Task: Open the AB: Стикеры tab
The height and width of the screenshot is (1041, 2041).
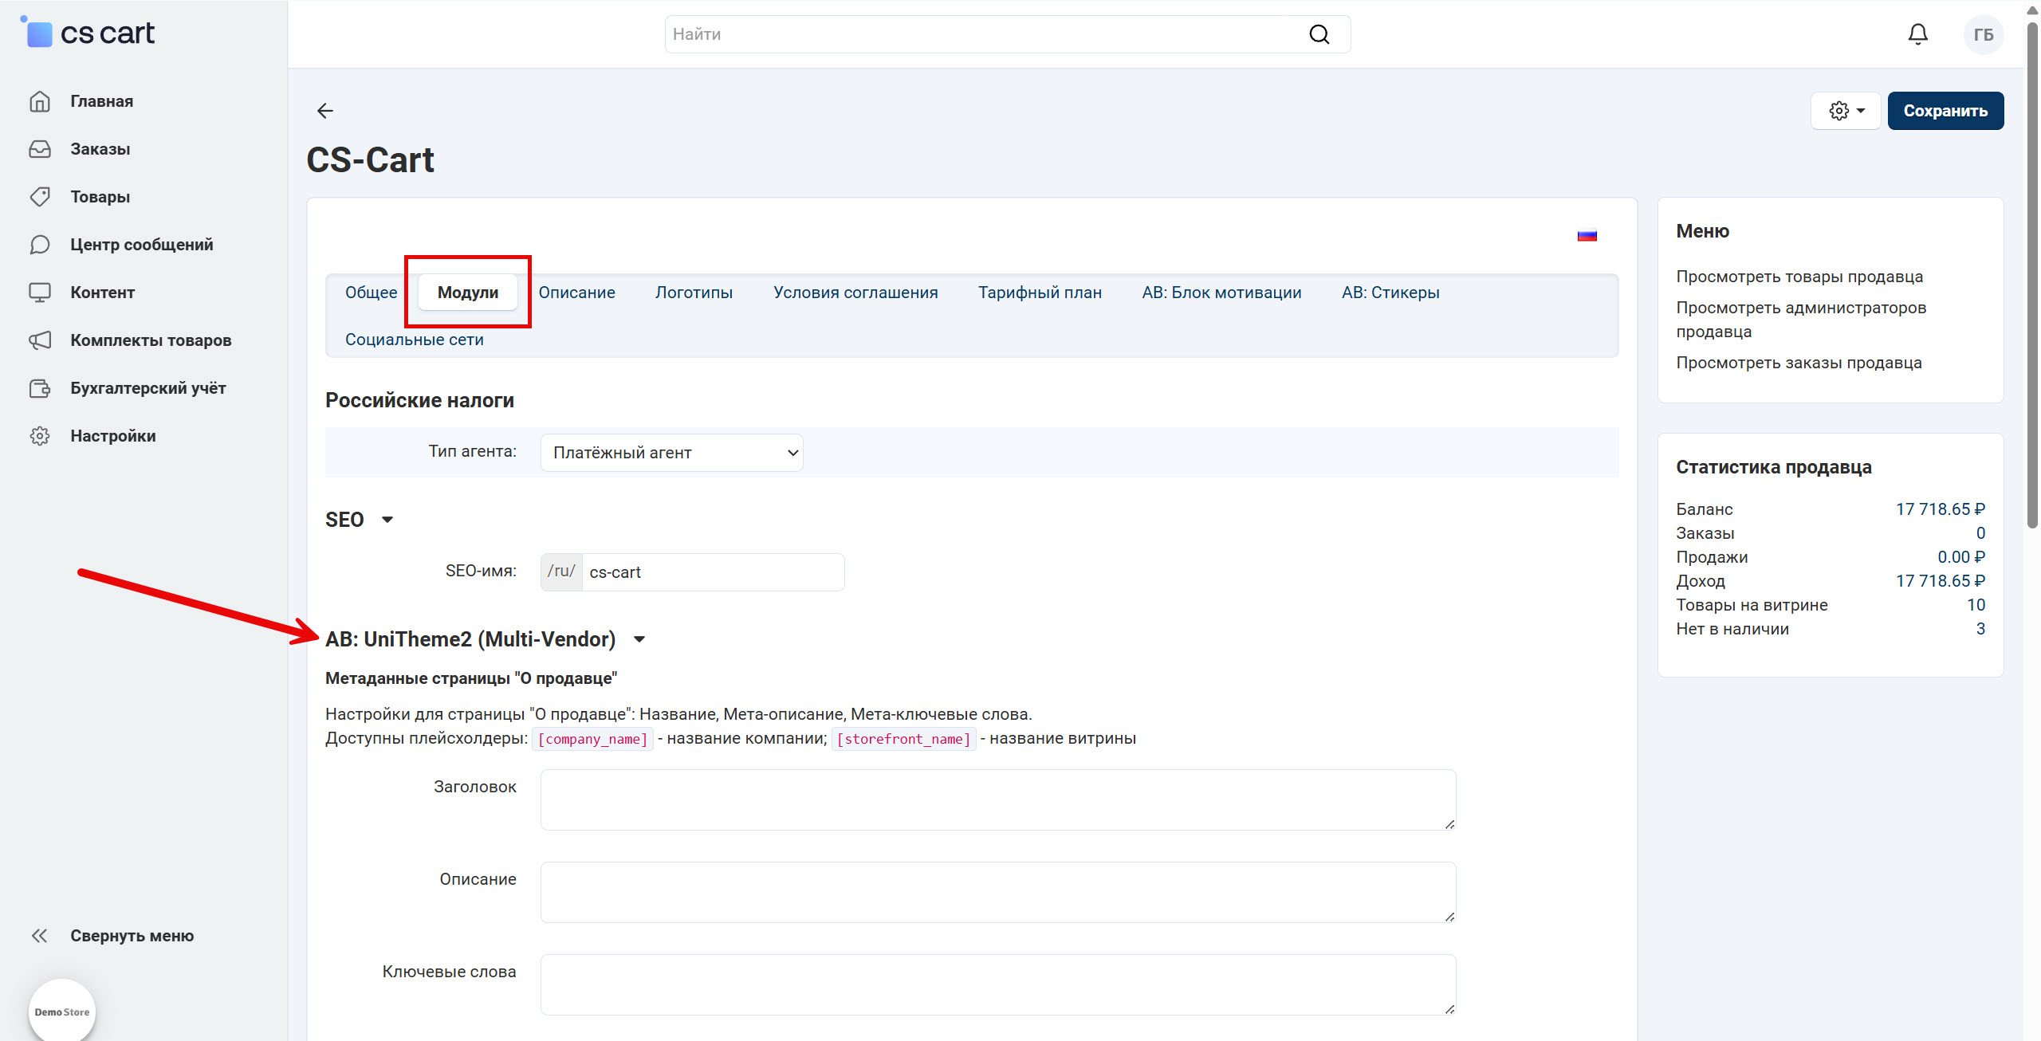Action: (x=1390, y=293)
